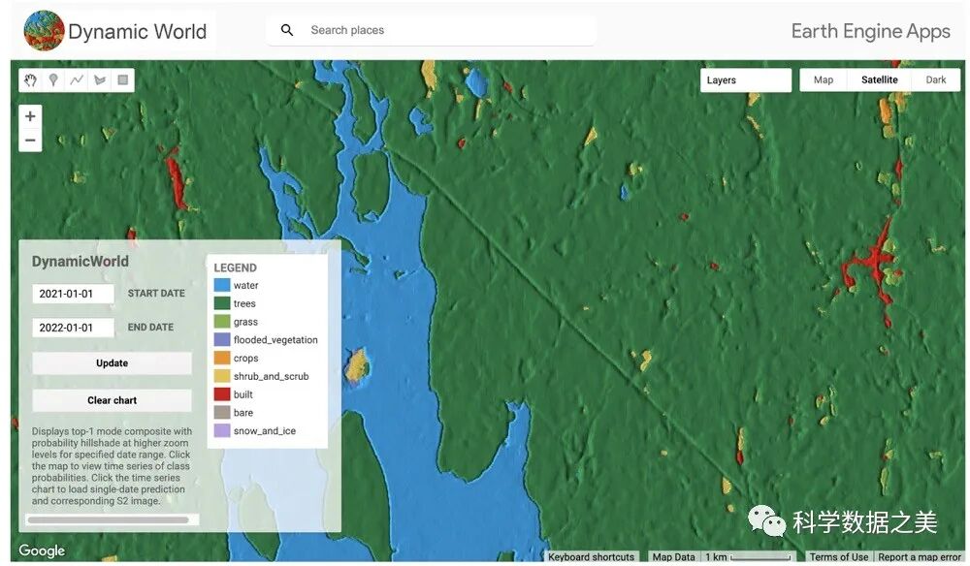The width and height of the screenshot is (970, 566).
Task: Open the Terms of Use link
Action: 838,557
